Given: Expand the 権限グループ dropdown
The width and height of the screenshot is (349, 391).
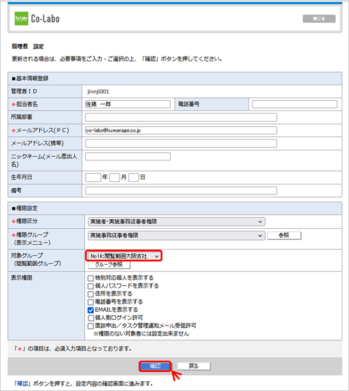Looking at the screenshot, I should tap(175, 235).
